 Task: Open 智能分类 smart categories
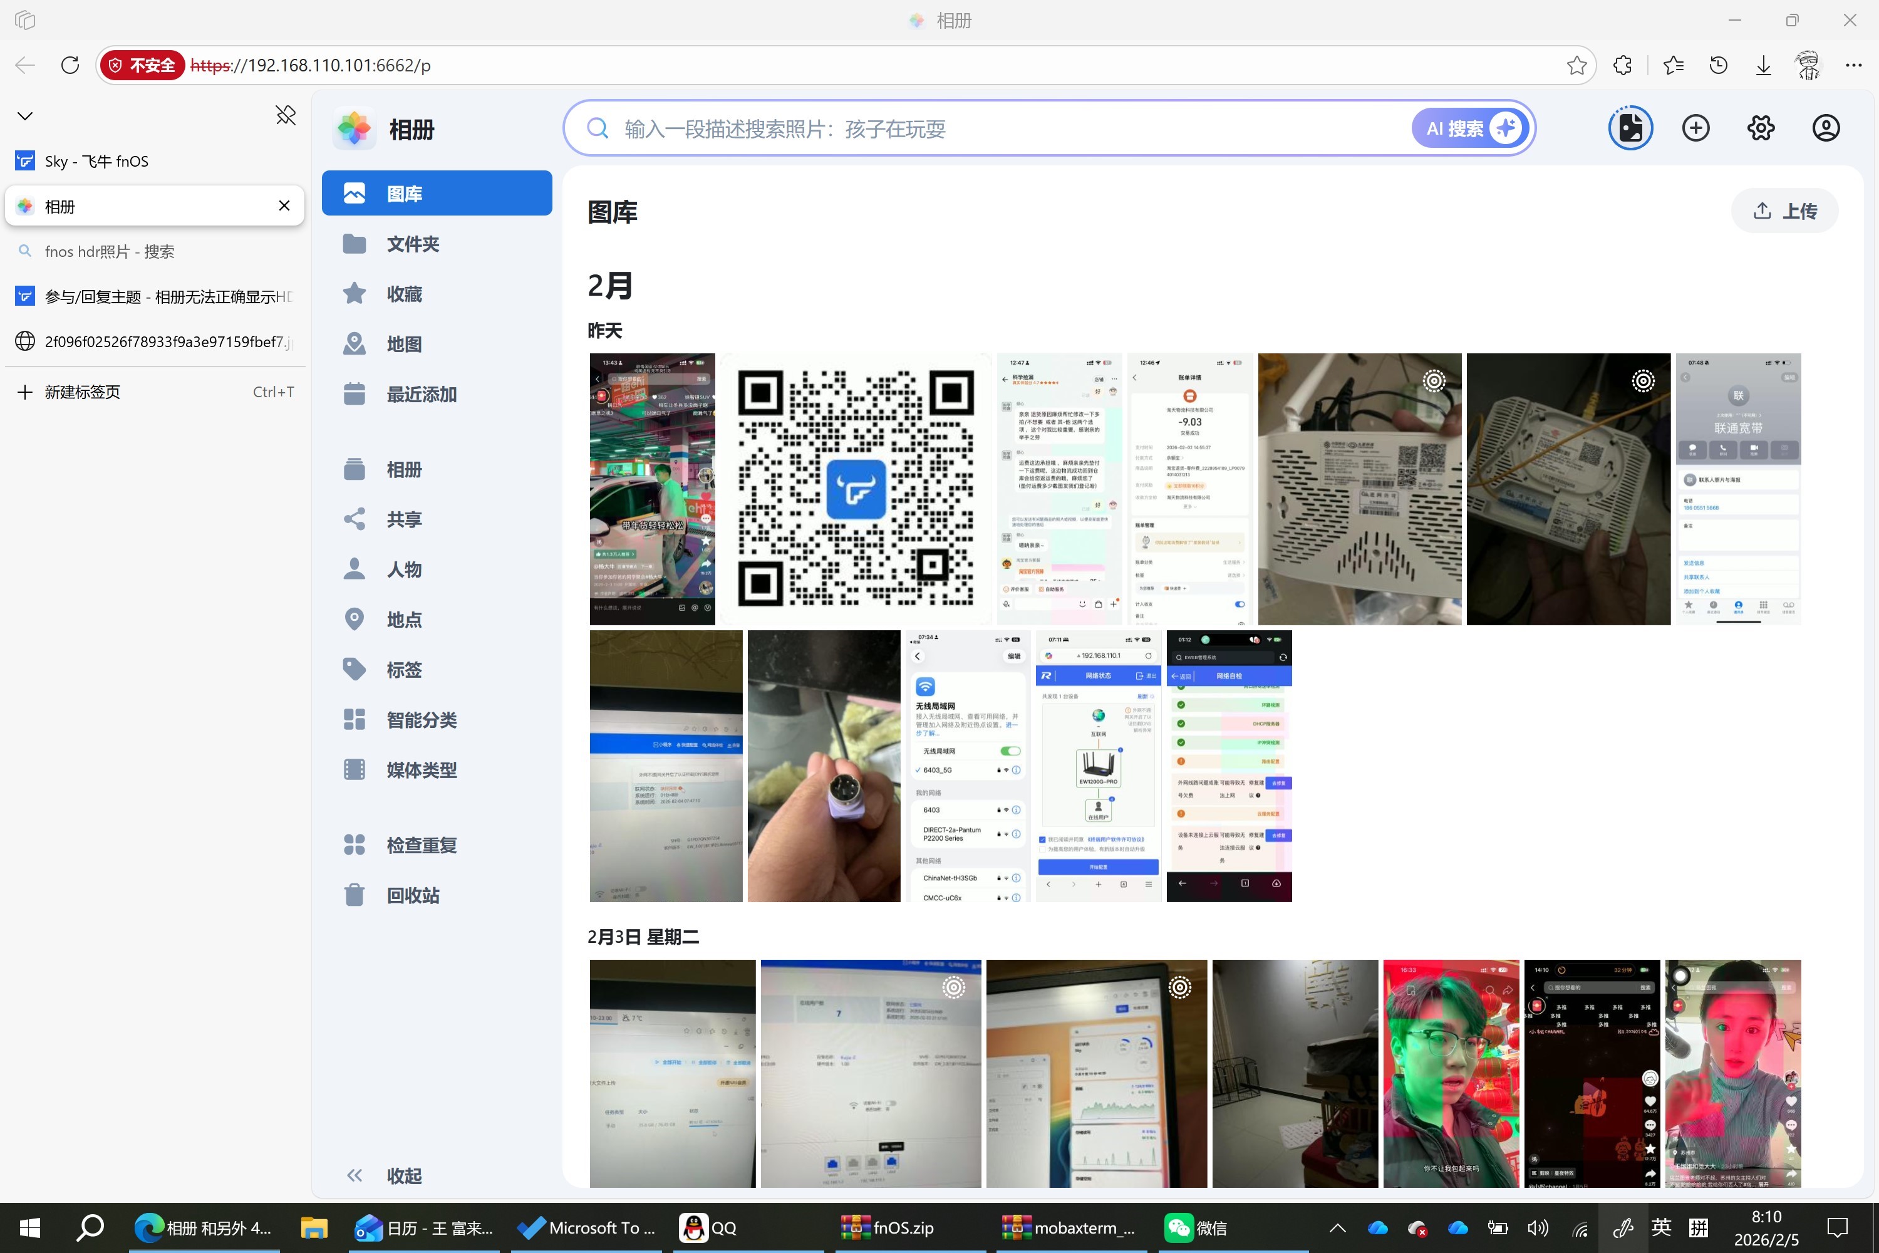(x=421, y=720)
